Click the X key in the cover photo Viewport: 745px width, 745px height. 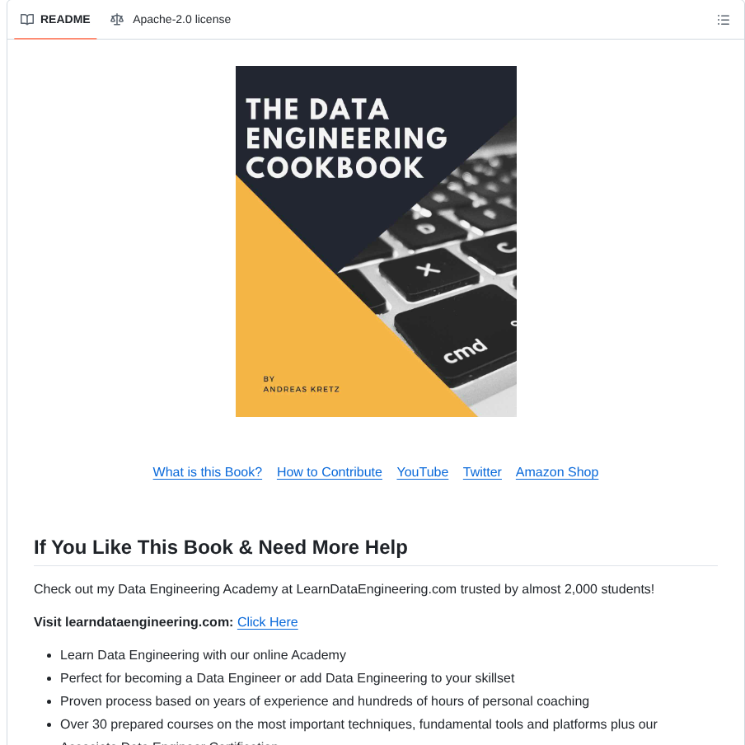427,269
